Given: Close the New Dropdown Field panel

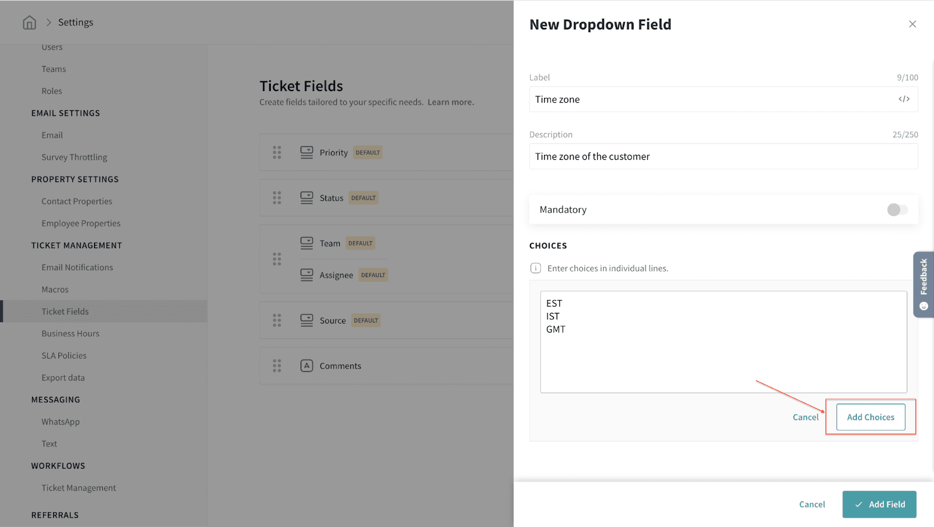Looking at the screenshot, I should click(912, 24).
